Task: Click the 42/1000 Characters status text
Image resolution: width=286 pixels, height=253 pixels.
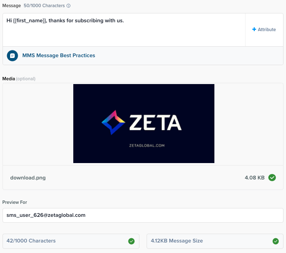Action: [x=31, y=241]
